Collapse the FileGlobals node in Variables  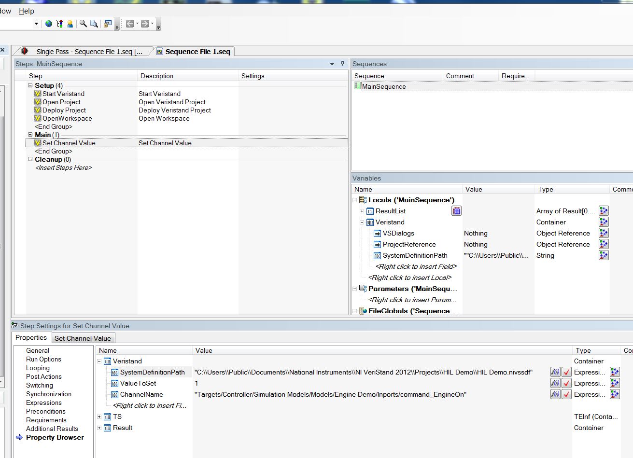[355, 311]
